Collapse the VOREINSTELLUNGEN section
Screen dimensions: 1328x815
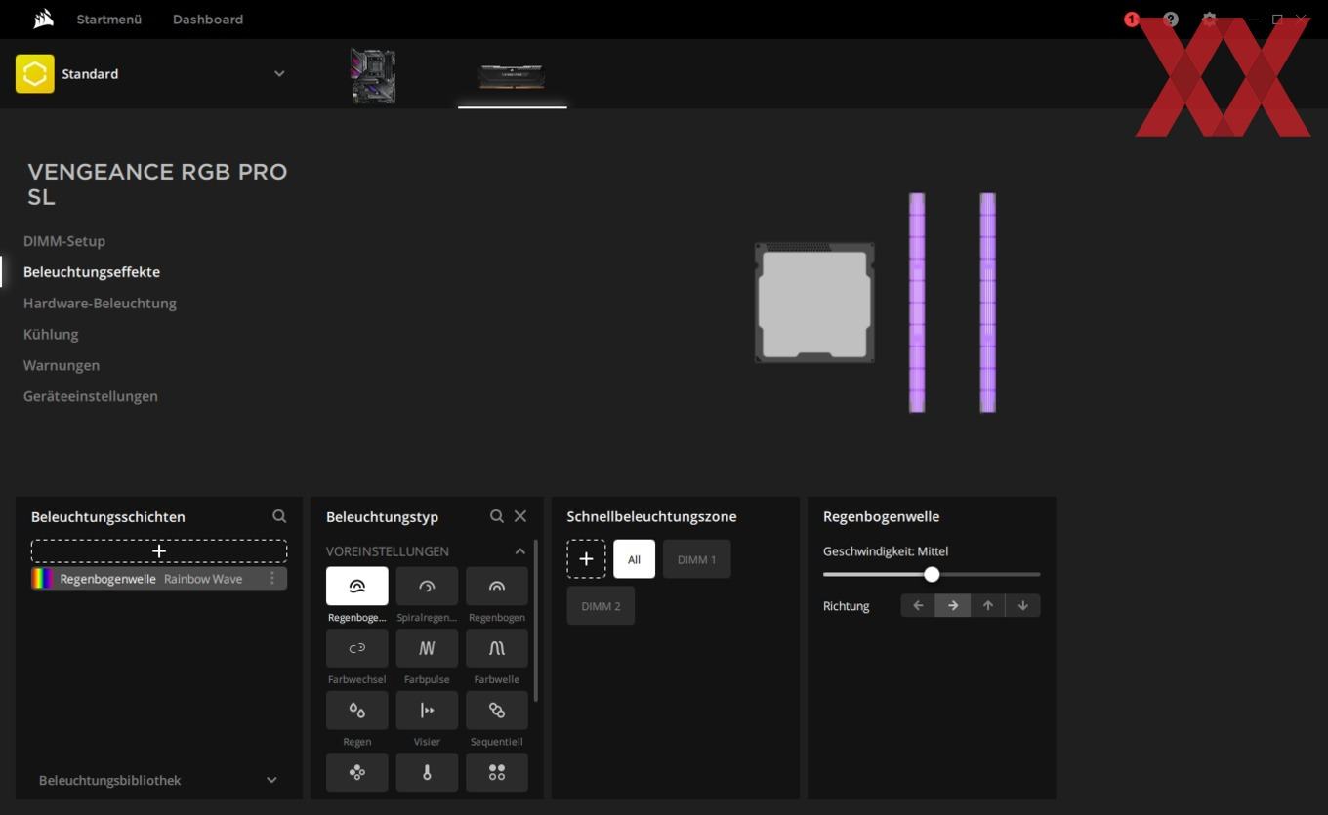(x=519, y=551)
